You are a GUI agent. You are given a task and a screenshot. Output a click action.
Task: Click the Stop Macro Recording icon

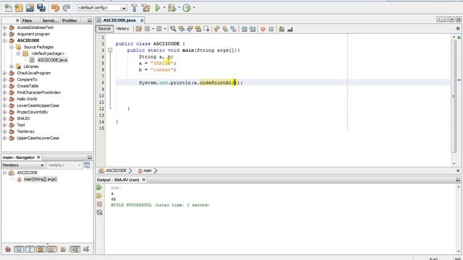(271, 29)
